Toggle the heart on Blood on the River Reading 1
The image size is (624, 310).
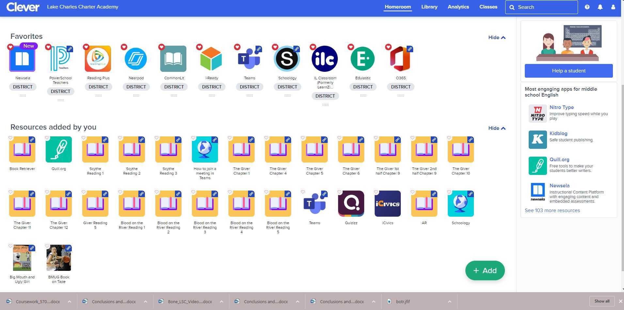[120, 192]
